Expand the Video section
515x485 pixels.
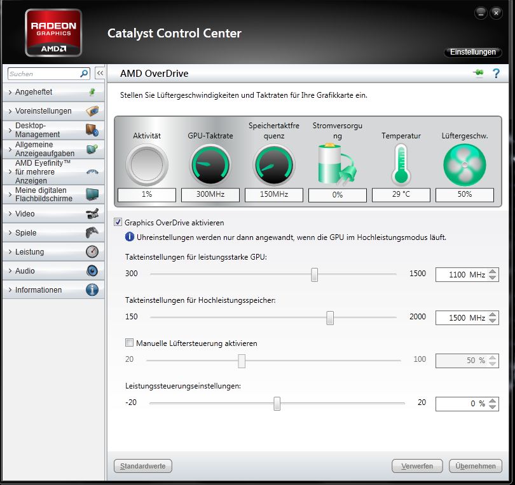point(10,213)
